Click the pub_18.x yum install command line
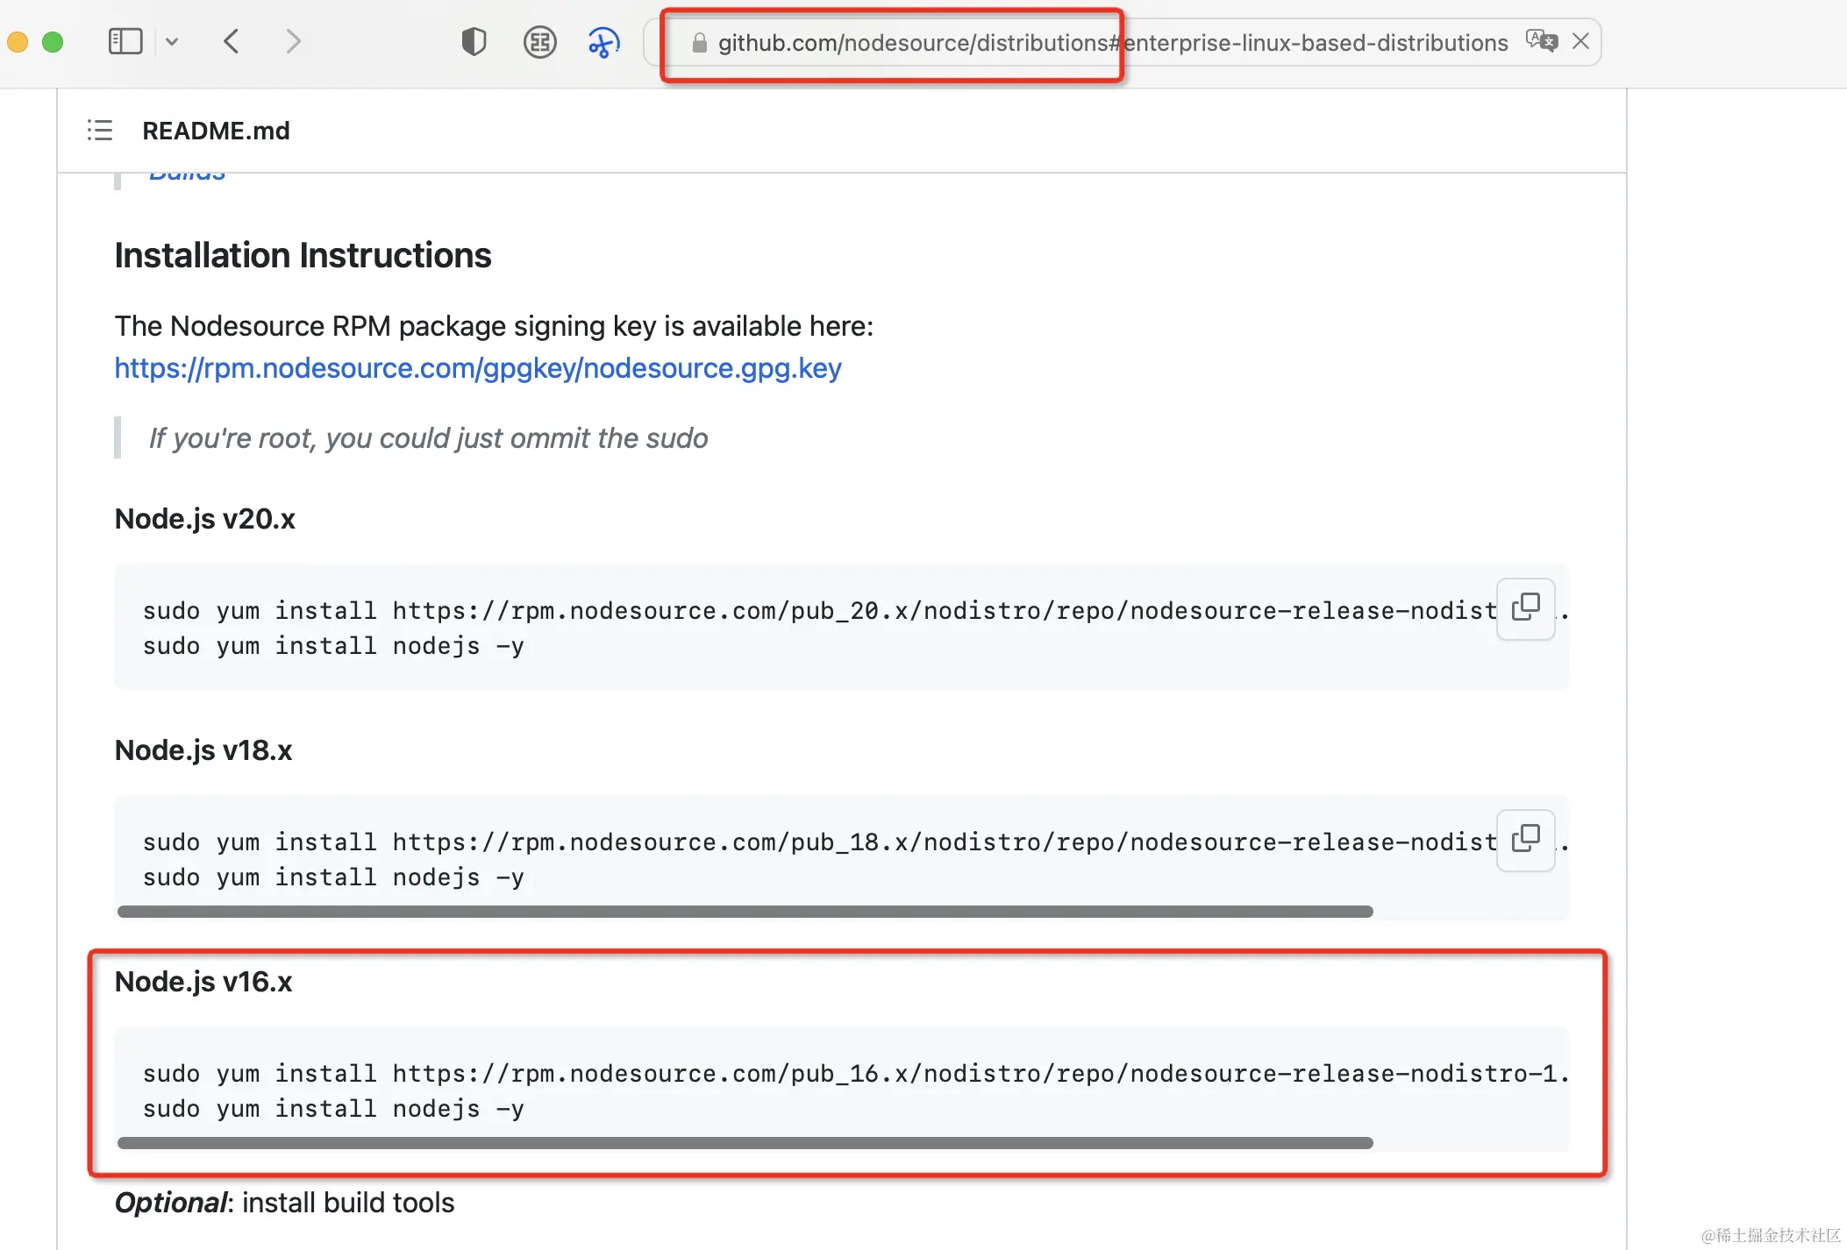Viewport: 1847px width, 1250px height. click(x=820, y=842)
